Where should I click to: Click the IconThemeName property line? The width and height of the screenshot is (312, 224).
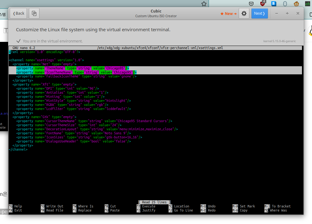coord(76,72)
